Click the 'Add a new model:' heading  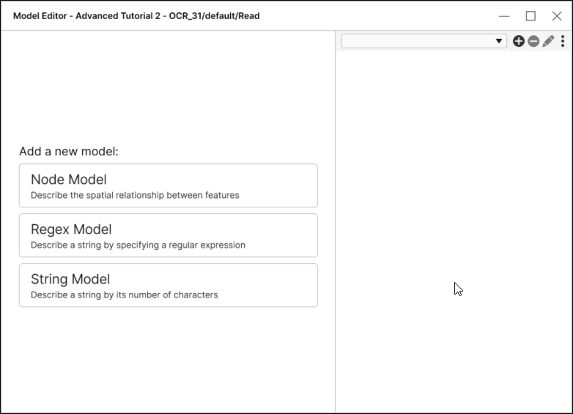click(69, 152)
